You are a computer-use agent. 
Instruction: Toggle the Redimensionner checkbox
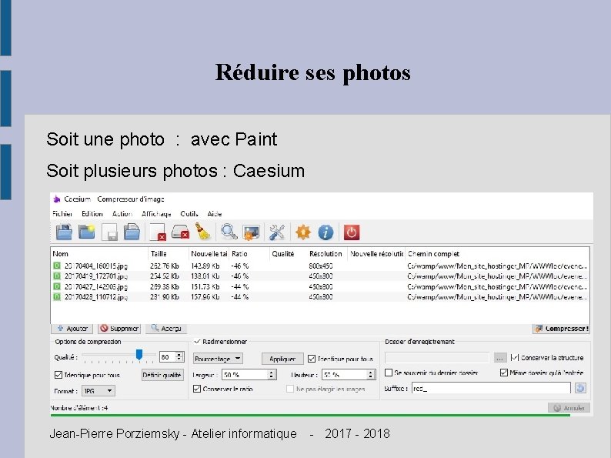(x=197, y=342)
